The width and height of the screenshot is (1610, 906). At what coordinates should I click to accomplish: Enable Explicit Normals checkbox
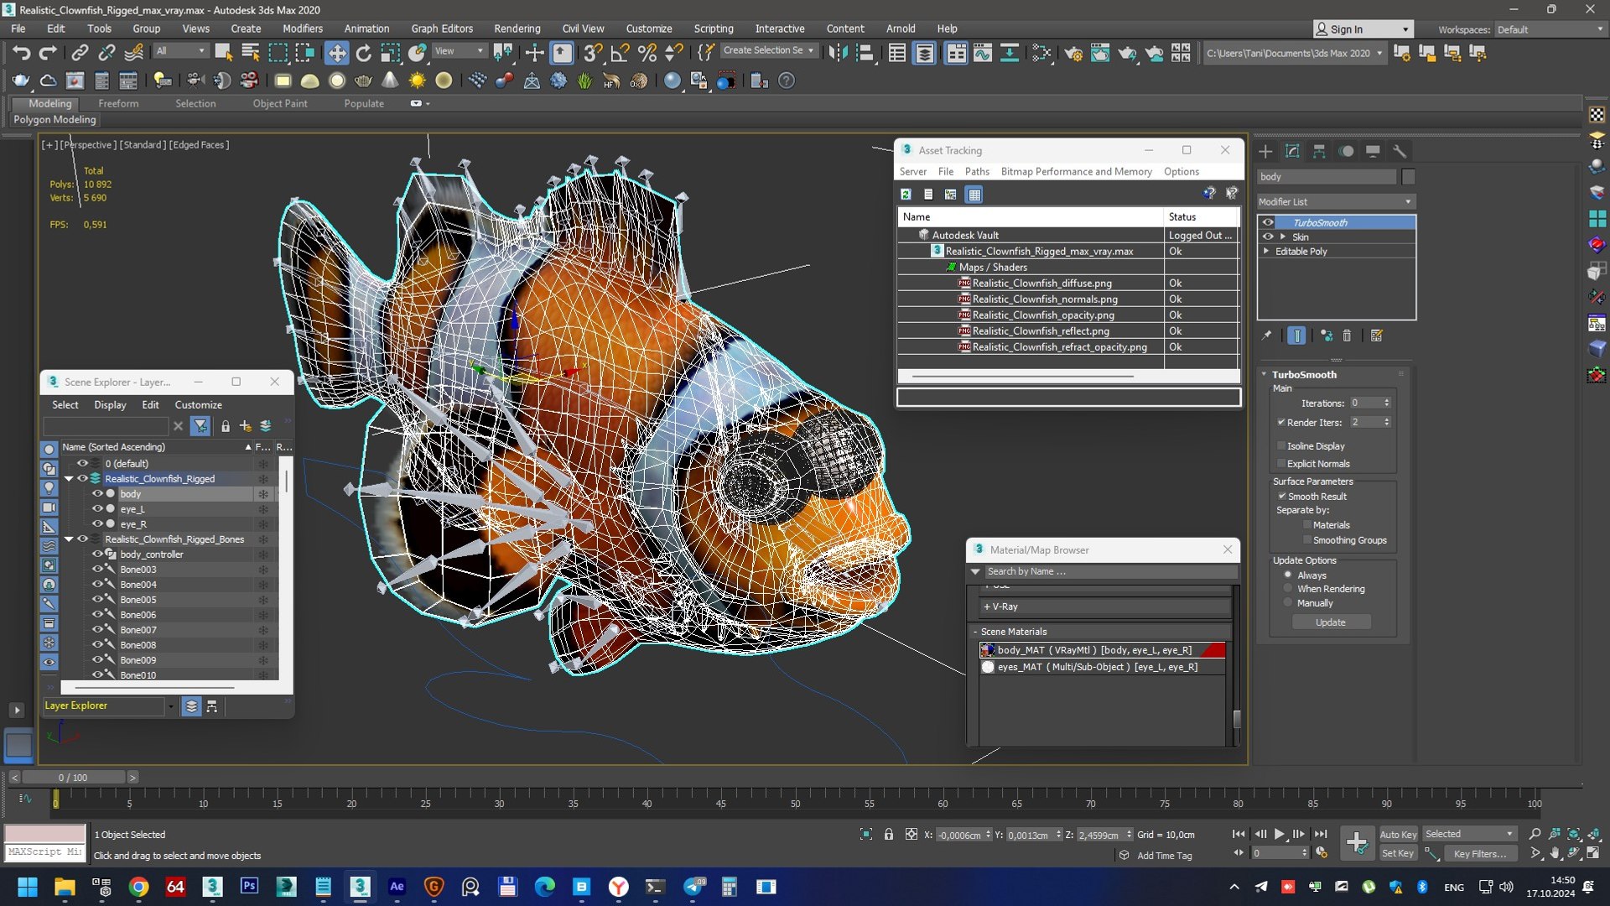point(1281,463)
